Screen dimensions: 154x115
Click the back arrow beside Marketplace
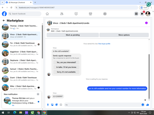(x=4, y=21)
